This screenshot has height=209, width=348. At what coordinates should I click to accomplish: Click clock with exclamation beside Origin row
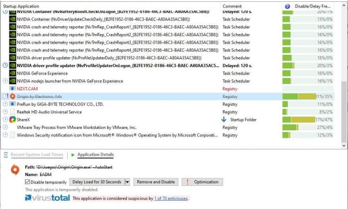5,96
